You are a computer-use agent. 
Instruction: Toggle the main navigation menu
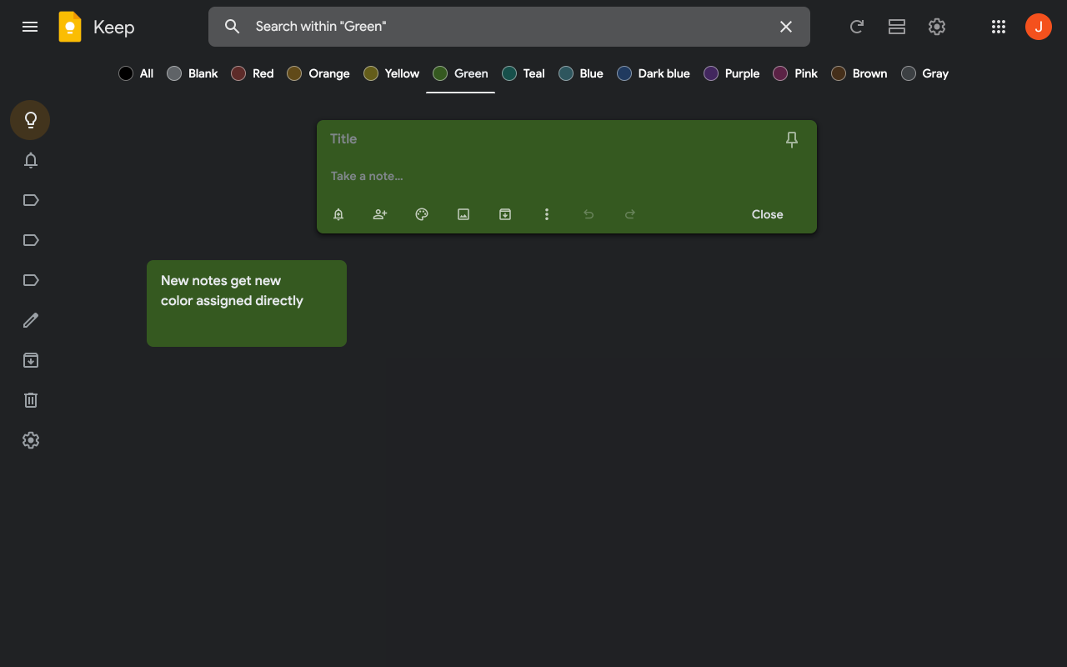(x=30, y=27)
